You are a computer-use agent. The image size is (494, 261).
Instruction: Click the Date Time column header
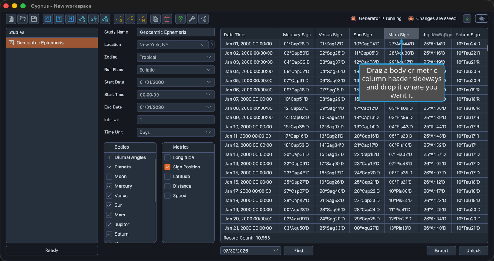(250, 35)
